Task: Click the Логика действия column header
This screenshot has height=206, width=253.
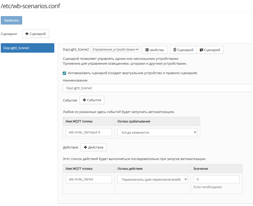Action: click(x=130, y=169)
